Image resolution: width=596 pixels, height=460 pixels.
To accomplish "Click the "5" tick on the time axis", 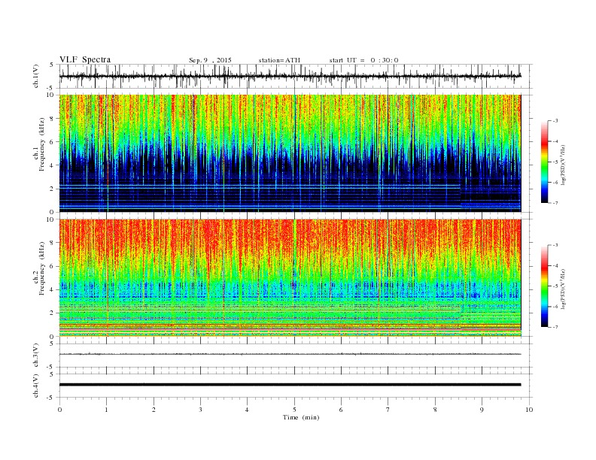I will [294, 410].
